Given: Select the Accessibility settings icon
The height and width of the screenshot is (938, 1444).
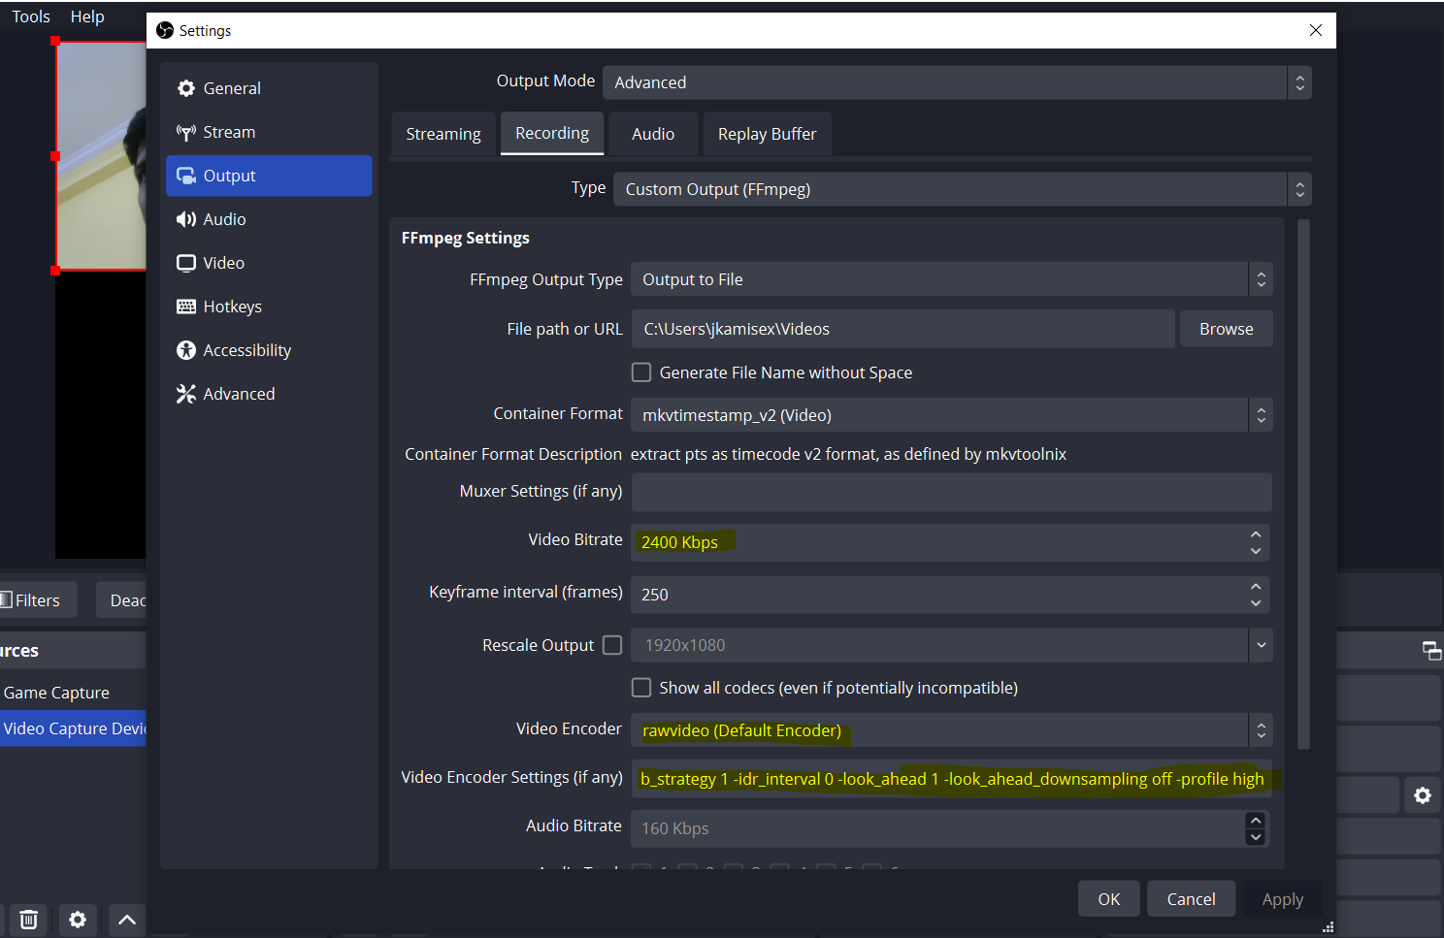Looking at the screenshot, I should 185,350.
